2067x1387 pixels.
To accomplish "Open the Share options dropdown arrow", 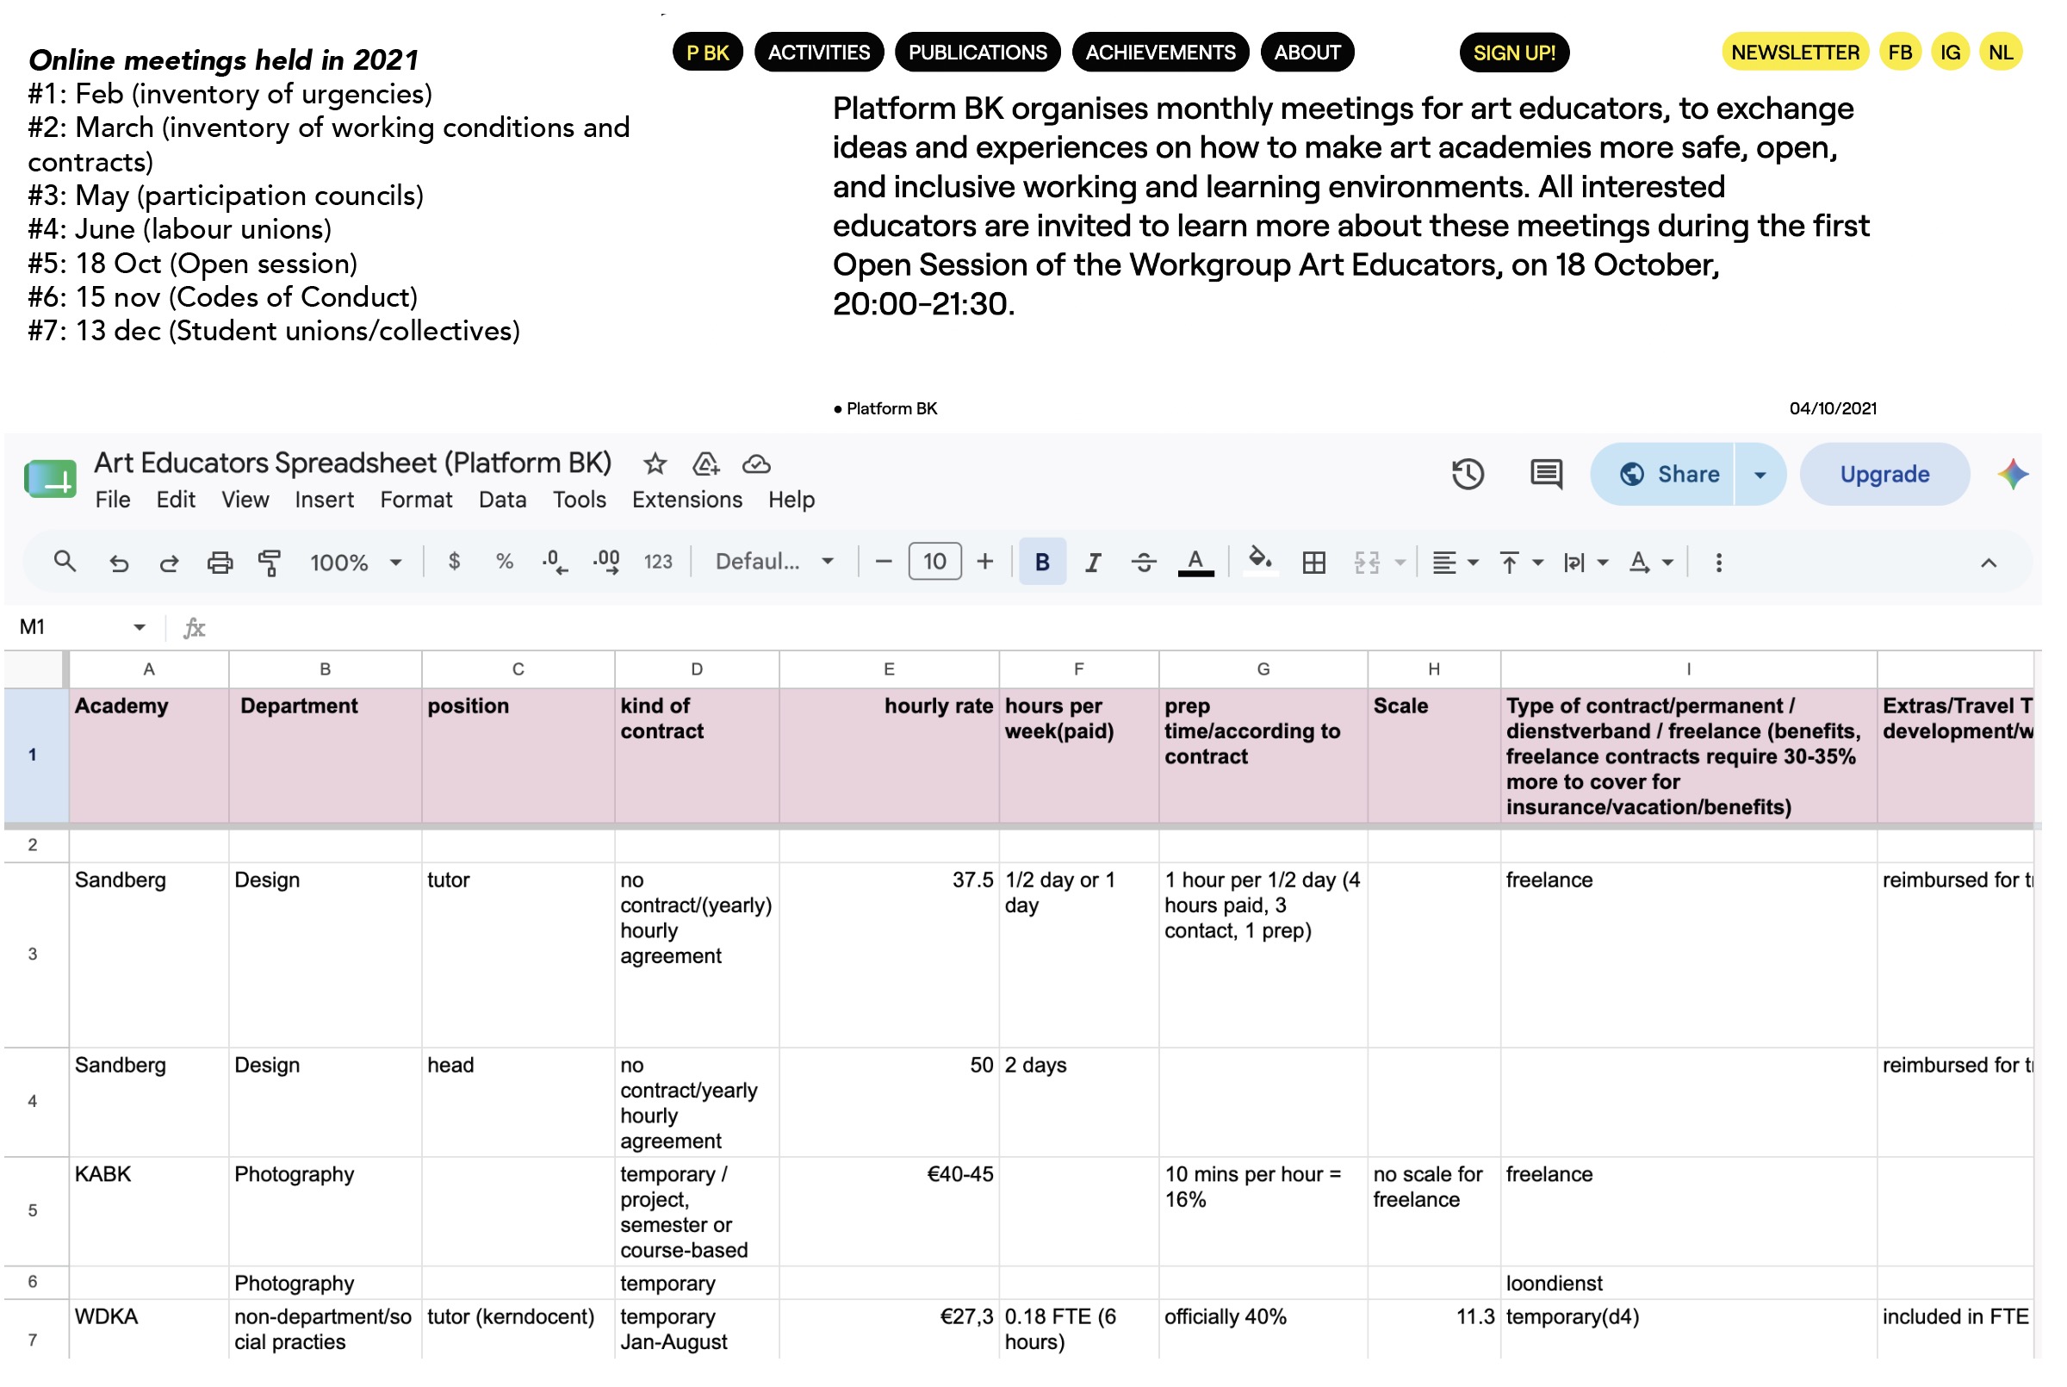I will [x=1760, y=475].
